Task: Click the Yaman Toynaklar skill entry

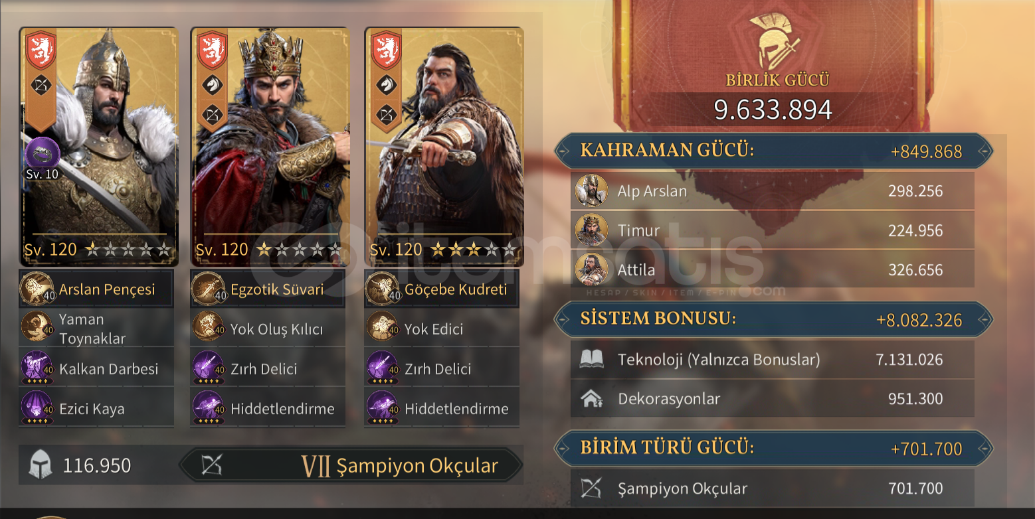Action: click(x=96, y=329)
